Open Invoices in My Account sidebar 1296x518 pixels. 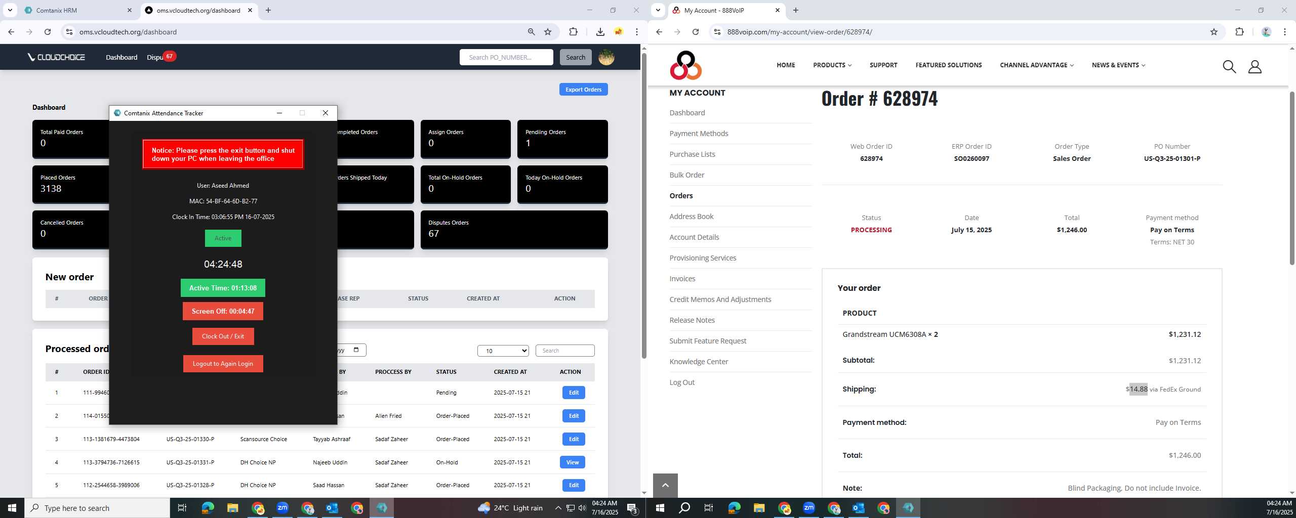point(682,279)
